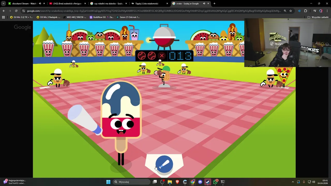The height and width of the screenshot is (186, 331).
Task: Click the Google logo
Action: click(22, 27)
